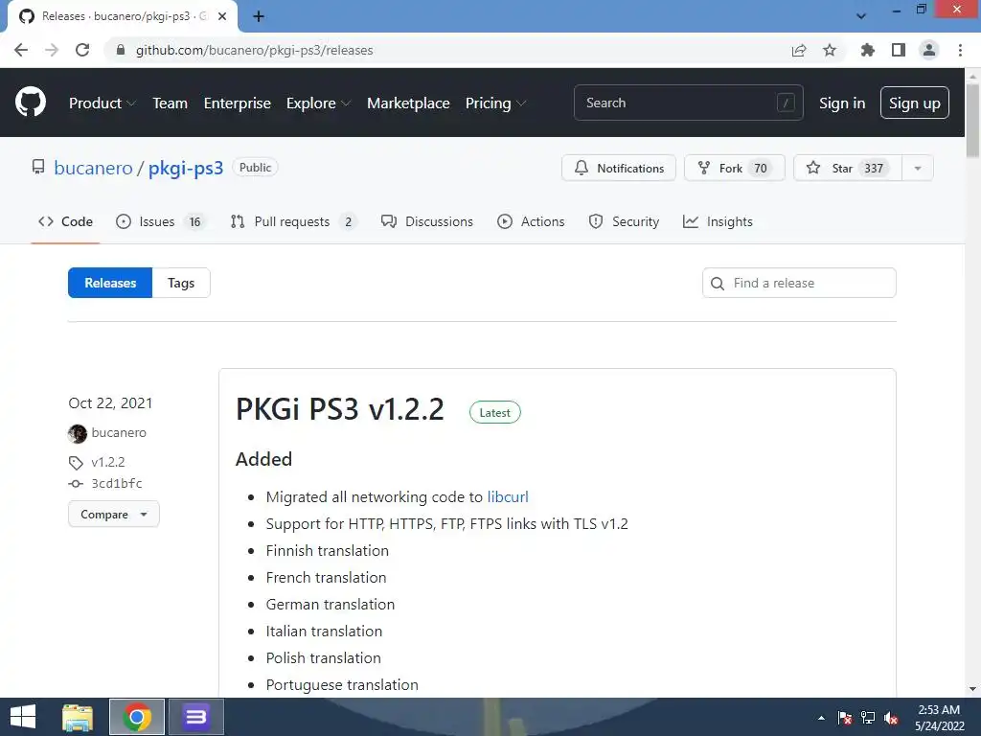Screen dimensions: 981x736
Task: Open the purple B app in taskbar
Action: click(195, 717)
